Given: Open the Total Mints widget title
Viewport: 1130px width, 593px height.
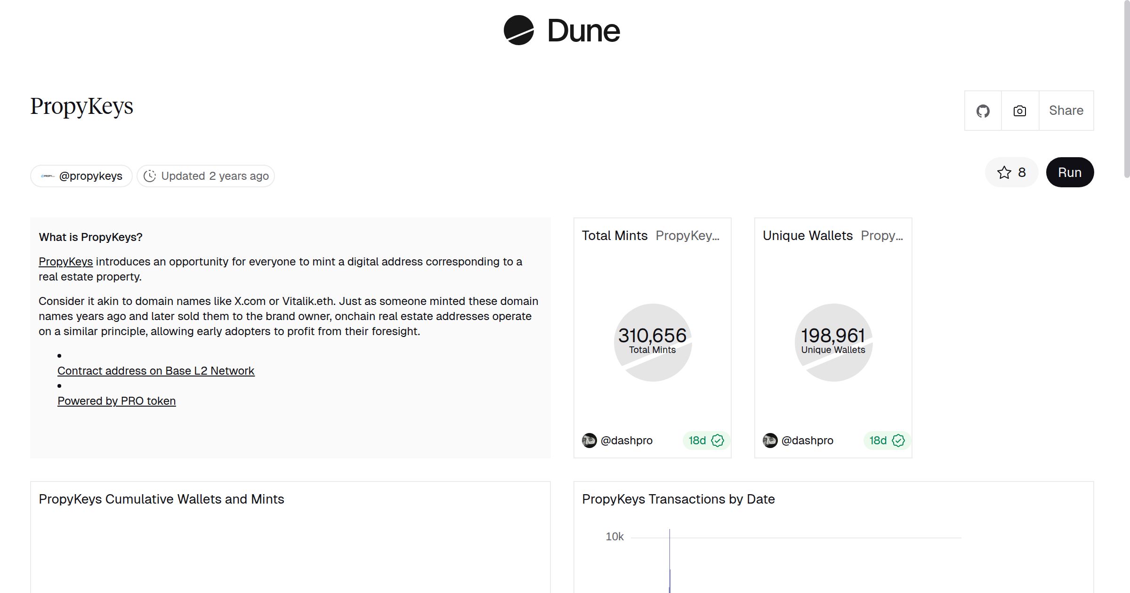Looking at the screenshot, I should tap(614, 235).
